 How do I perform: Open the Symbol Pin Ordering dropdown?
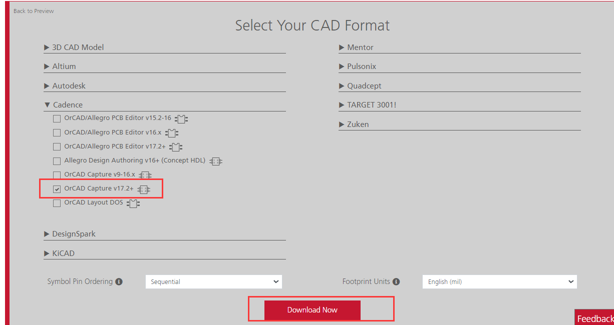coord(214,282)
